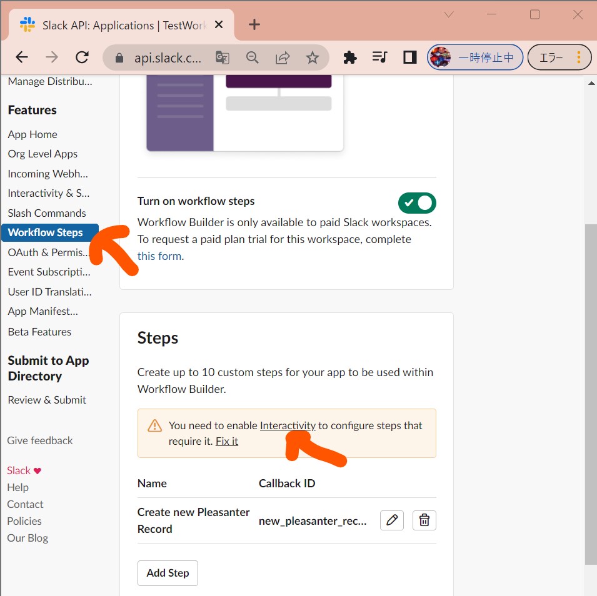Go back to the previous page

[22, 57]
